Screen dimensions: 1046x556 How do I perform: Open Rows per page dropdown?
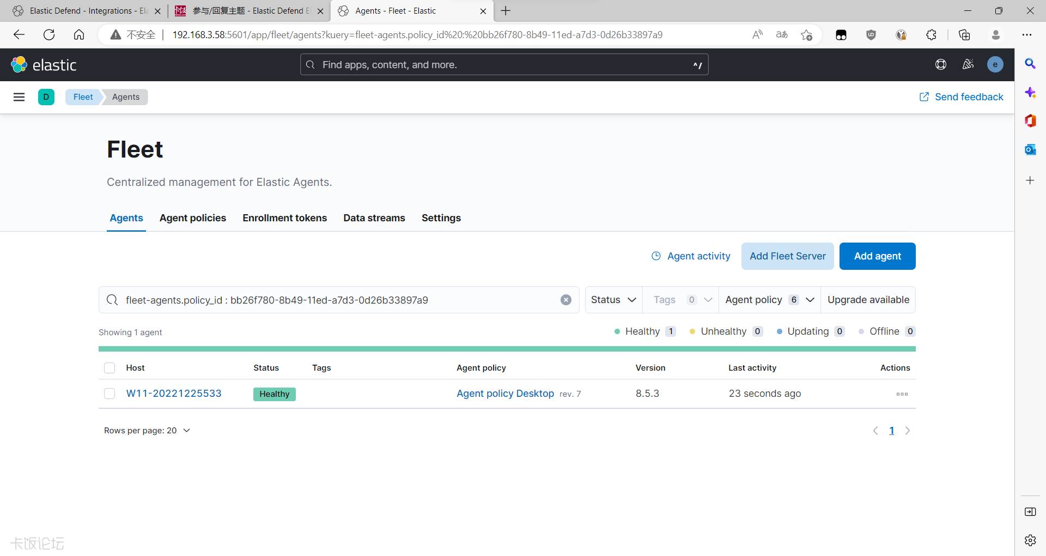pyautogui.click(x=147, y=431)
